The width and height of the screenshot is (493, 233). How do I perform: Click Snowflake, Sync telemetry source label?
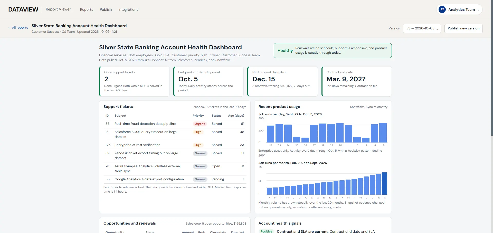[x=368, y=107]
